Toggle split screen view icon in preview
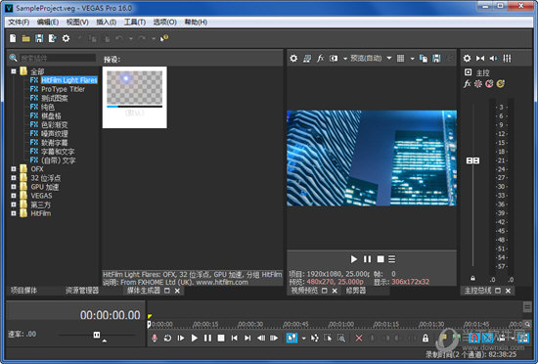Viewport: 538px width, 364px height. pos(334,59)
